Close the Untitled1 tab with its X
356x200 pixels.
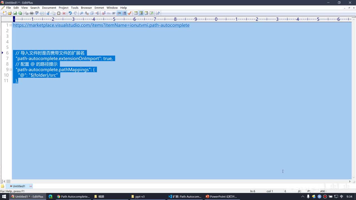click(x=31, y=186)
